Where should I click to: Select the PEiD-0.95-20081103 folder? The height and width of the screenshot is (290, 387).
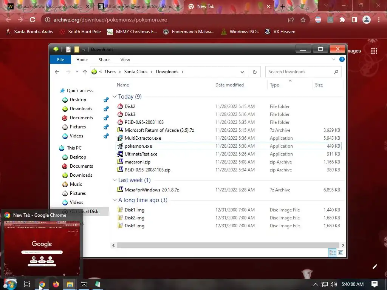pos(144,122)
